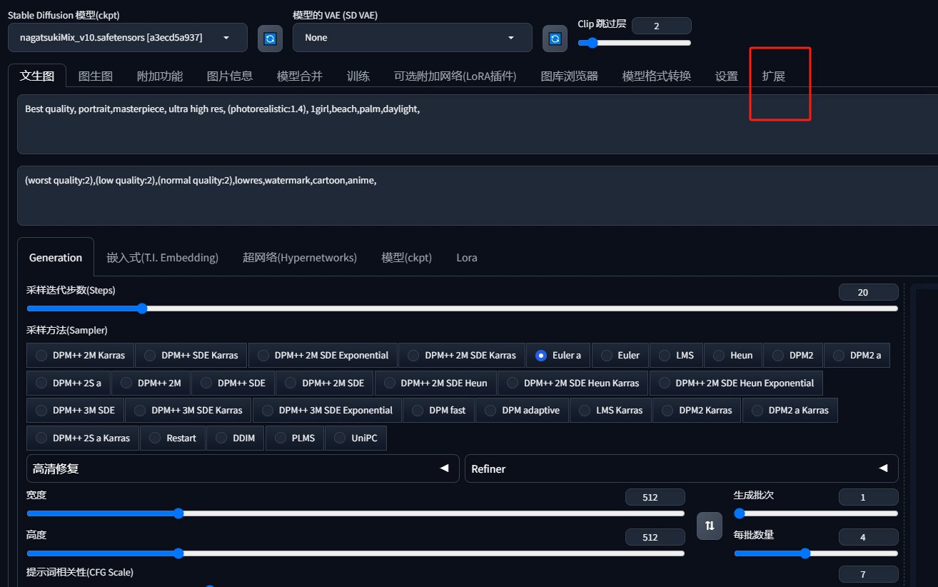The width and height of the screenshot is (938, 587).
Task: Open the 附加功能 tab
Action: 160,76
